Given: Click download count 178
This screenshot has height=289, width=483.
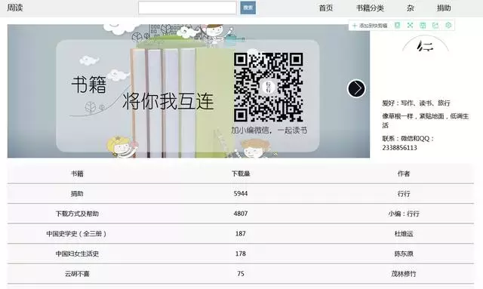Looking at the screenshot, I should tap(241, 254).
